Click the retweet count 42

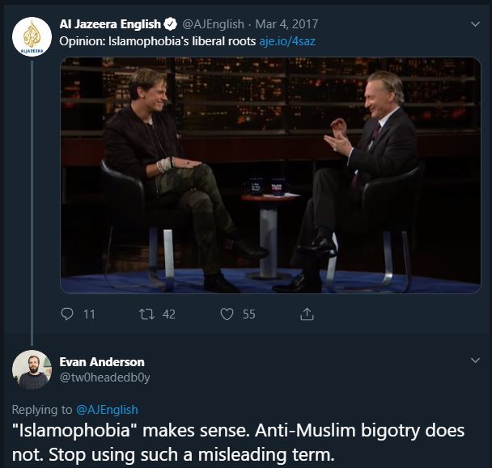coord(169,314)
